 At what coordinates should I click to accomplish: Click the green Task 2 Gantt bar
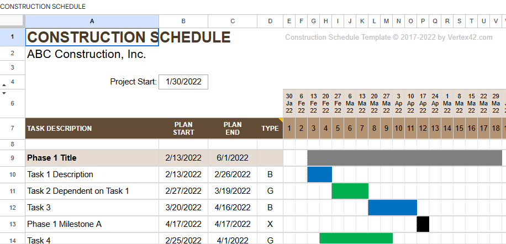350,191
